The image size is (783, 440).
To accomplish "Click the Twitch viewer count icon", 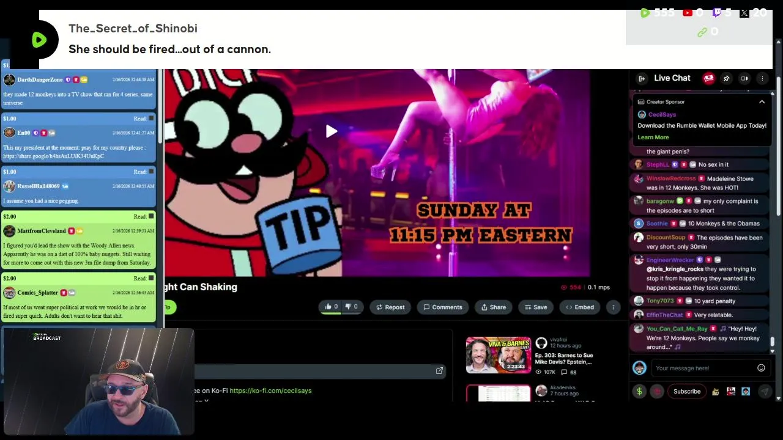I will 717,13.
